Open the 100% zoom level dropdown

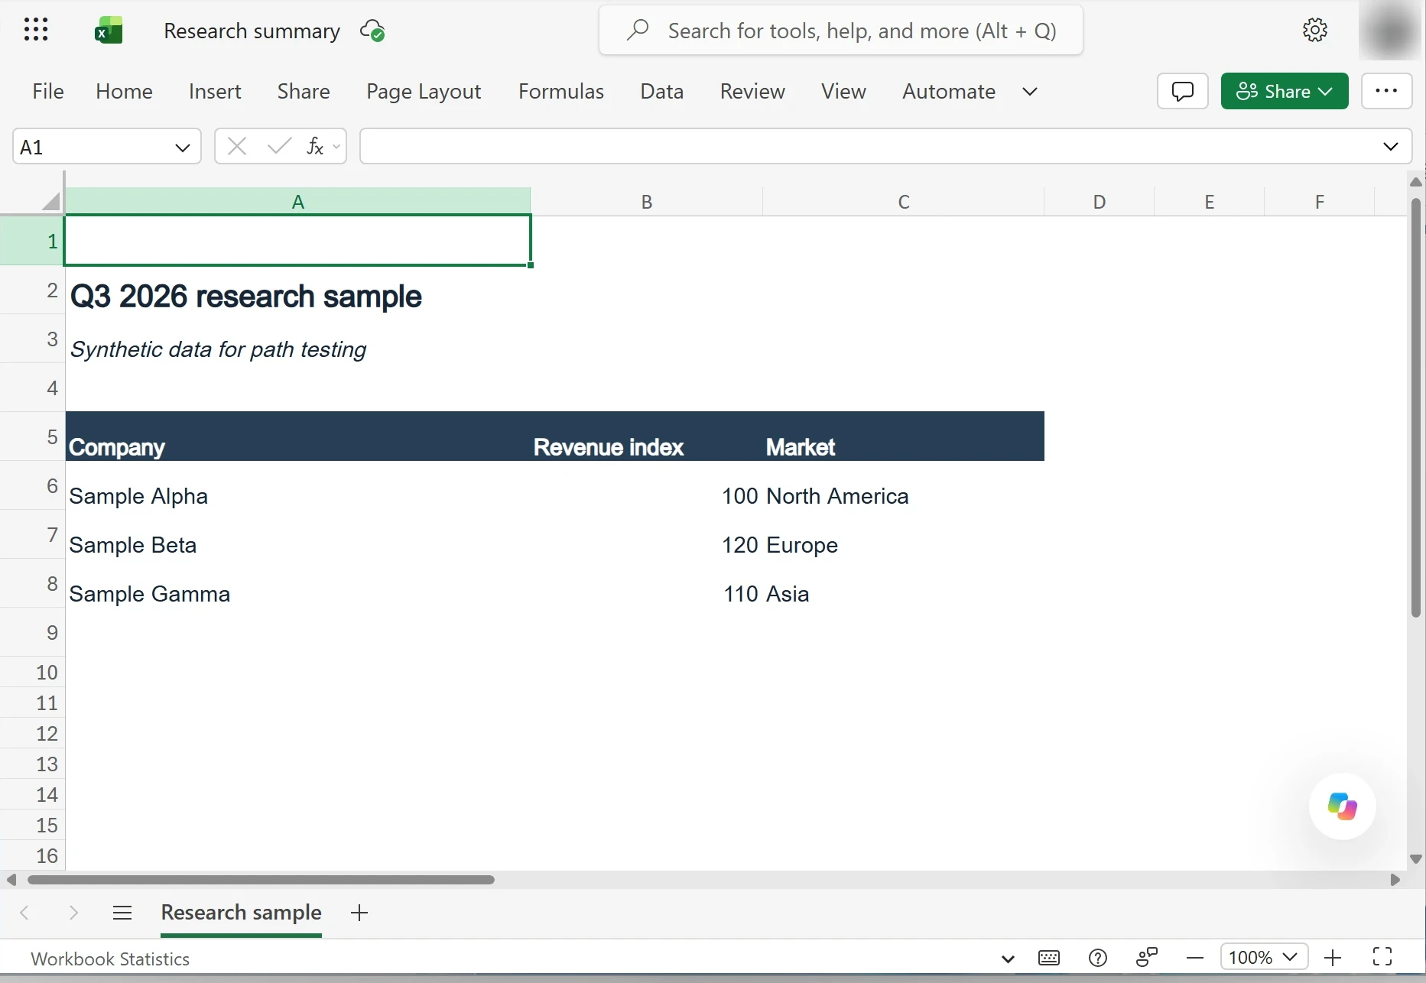1264,957
